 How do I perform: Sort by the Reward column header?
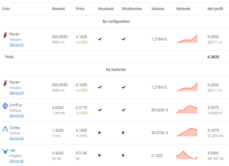(58, 9)
